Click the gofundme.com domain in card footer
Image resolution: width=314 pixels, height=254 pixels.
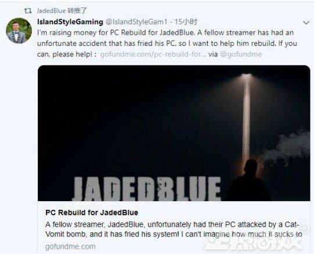[x=70, y=246]
